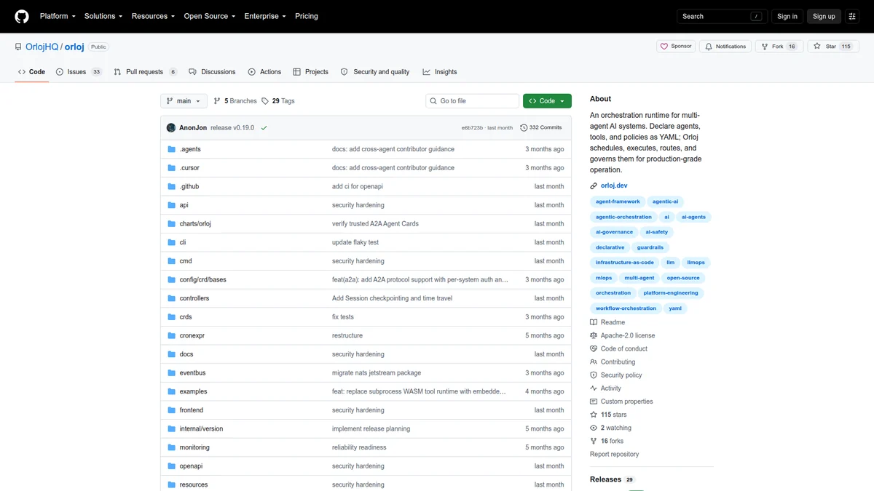The image size is (874, 491).
Task: Click the repository icon beside OrlojHQ
Action: click(x=18, y=47)
